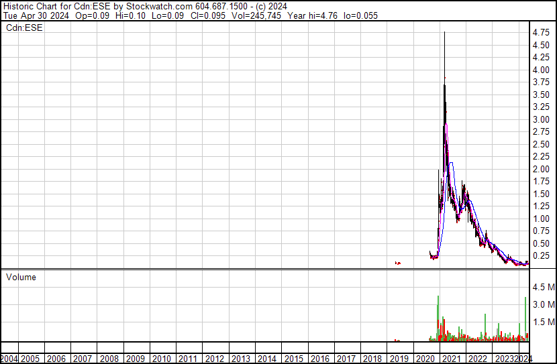The height and width of the screenshot is (364, 557).
Task: Click the 2004 year label on timeline
Action: point(9,359)
